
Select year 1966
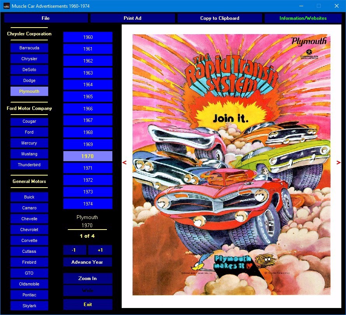coord(88,108)
